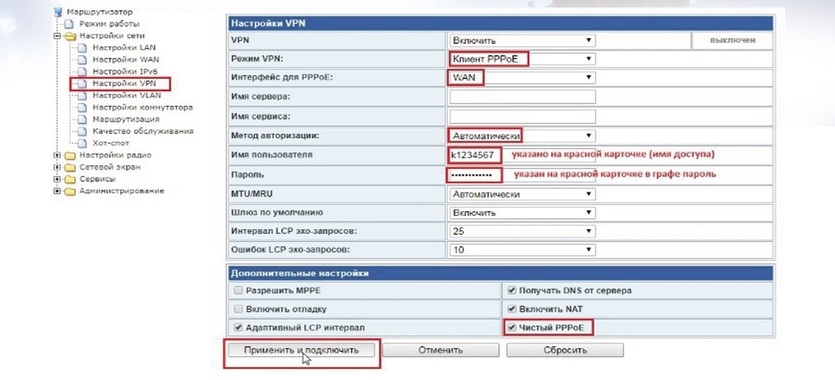Click the Маршрутизатор root label

[100, 12]
